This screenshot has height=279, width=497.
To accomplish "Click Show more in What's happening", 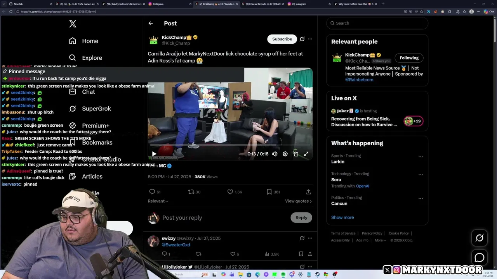I will pos(342,217).
